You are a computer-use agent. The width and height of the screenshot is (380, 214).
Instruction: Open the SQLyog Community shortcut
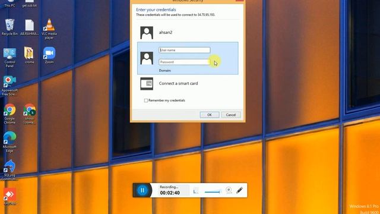(9, 171)
